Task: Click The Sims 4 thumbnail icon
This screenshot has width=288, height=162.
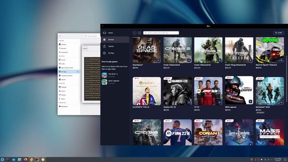Action: [104, 75]
